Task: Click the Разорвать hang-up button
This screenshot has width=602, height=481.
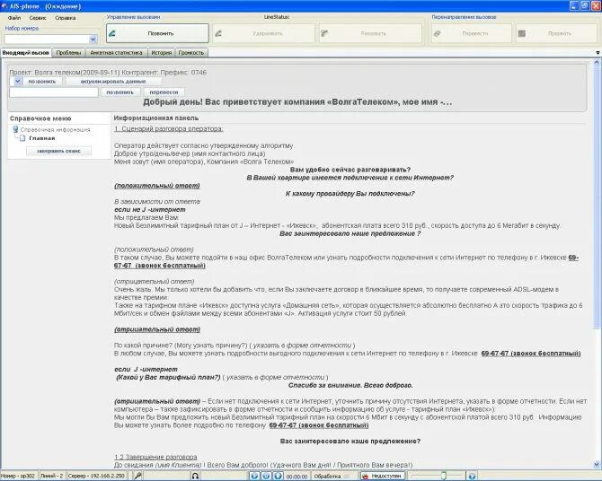Action: click(370, 33)
